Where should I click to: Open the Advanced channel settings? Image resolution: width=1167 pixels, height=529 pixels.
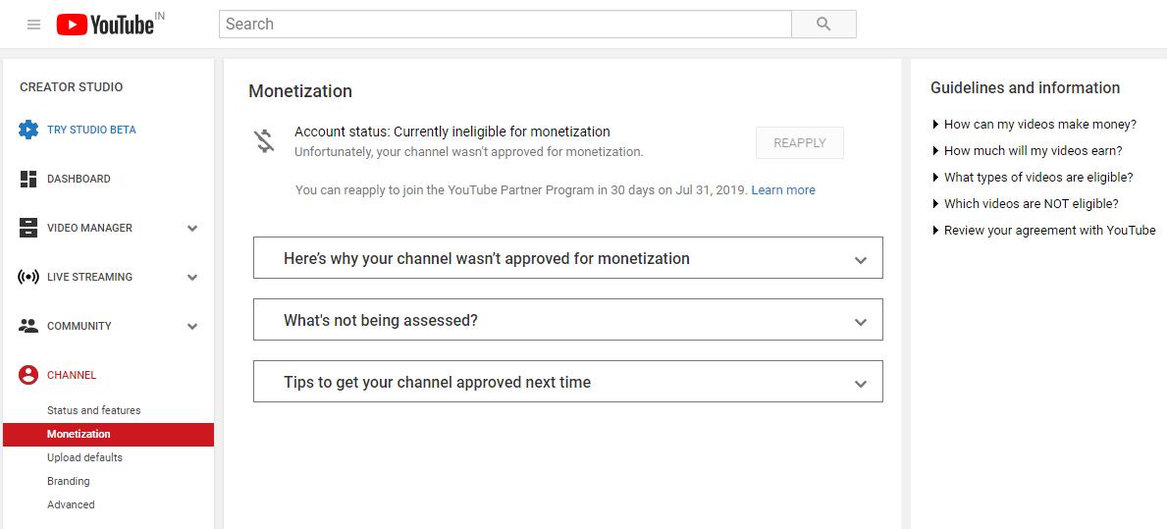[x=71, y=504]
